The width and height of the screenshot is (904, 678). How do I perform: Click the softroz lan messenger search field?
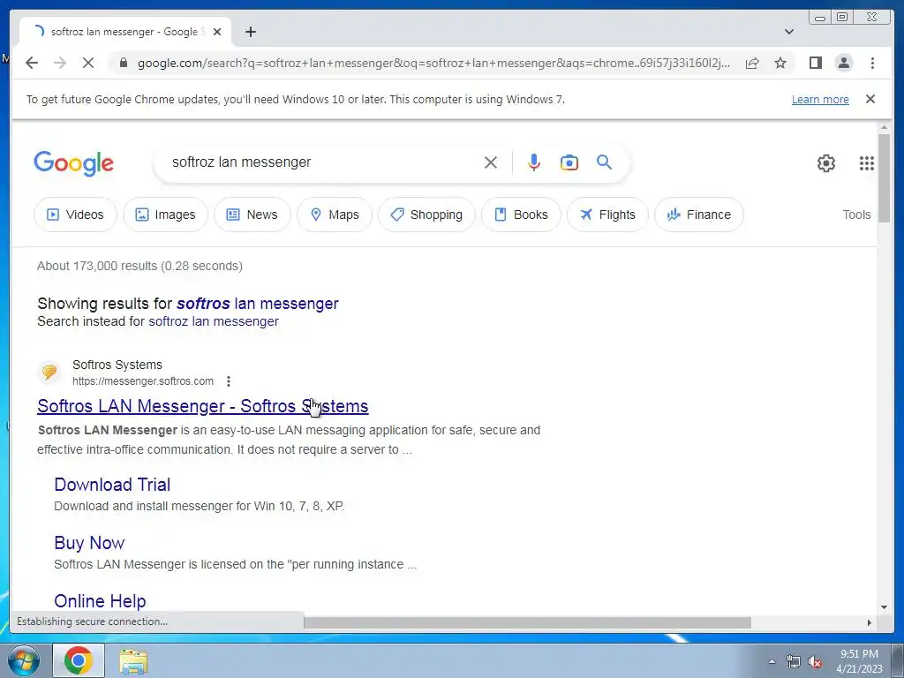323,162
